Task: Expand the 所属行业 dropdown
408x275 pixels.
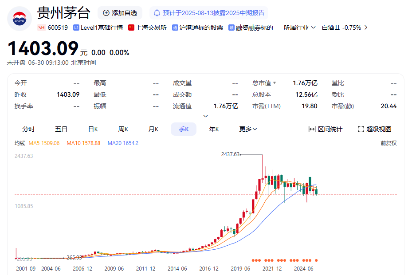Action: [299, 27]
